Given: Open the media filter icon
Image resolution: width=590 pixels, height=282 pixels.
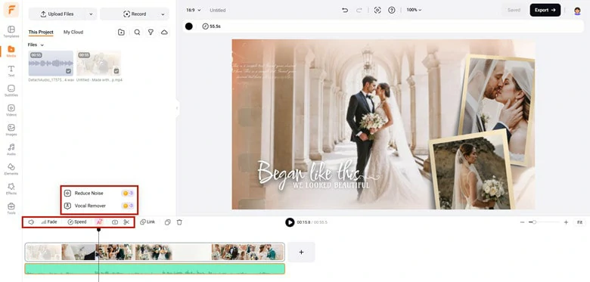Looking at the screenshot, I should (x=151, y=33).
